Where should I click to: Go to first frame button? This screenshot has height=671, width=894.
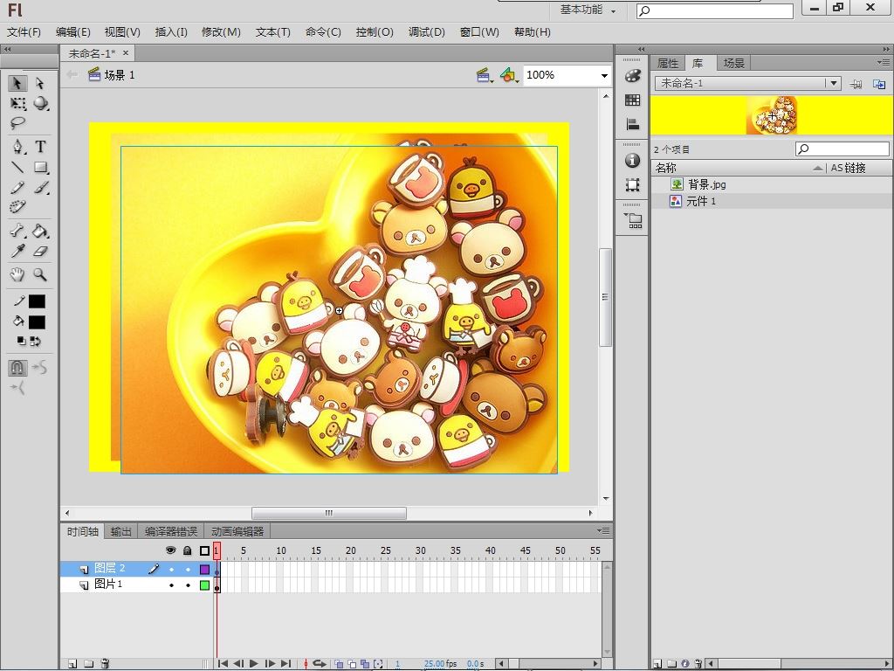click(223, 664)
